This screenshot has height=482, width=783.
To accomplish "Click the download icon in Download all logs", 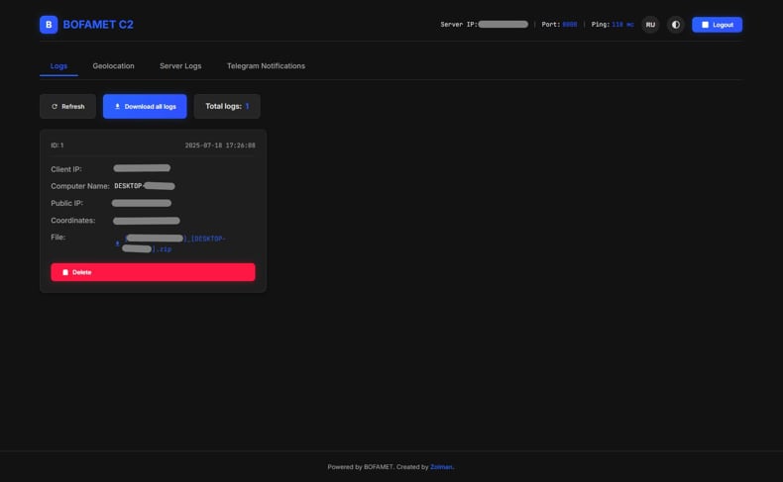I will point(117,107).
